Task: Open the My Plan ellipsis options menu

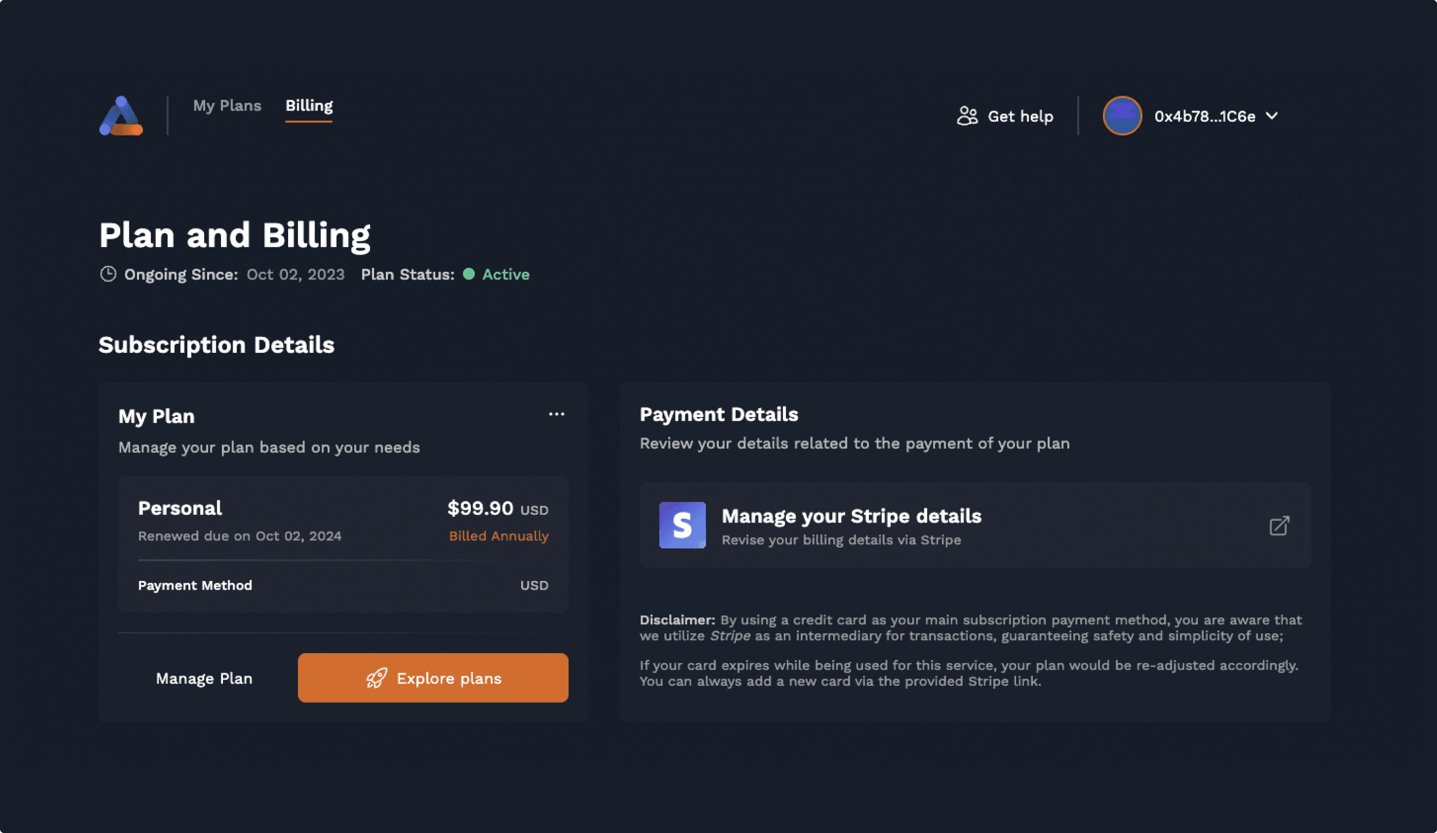Action: (x=556, y=413)
